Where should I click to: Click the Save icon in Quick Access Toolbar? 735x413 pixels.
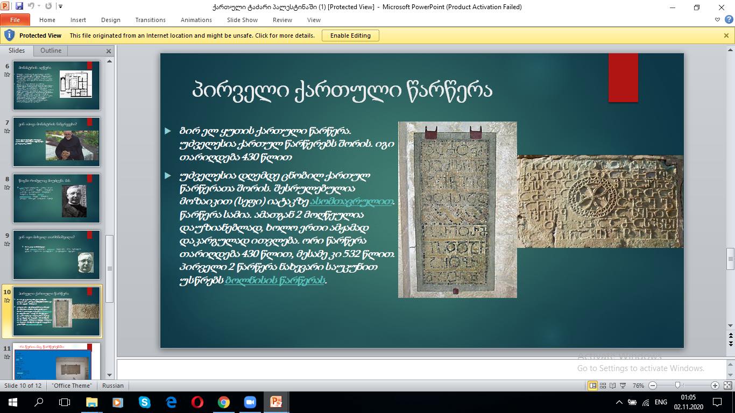point(19,6)
